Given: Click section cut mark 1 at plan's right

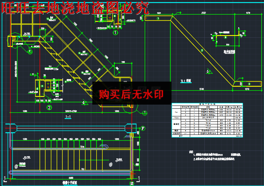Looking at the screenshot, I should 139,178.
